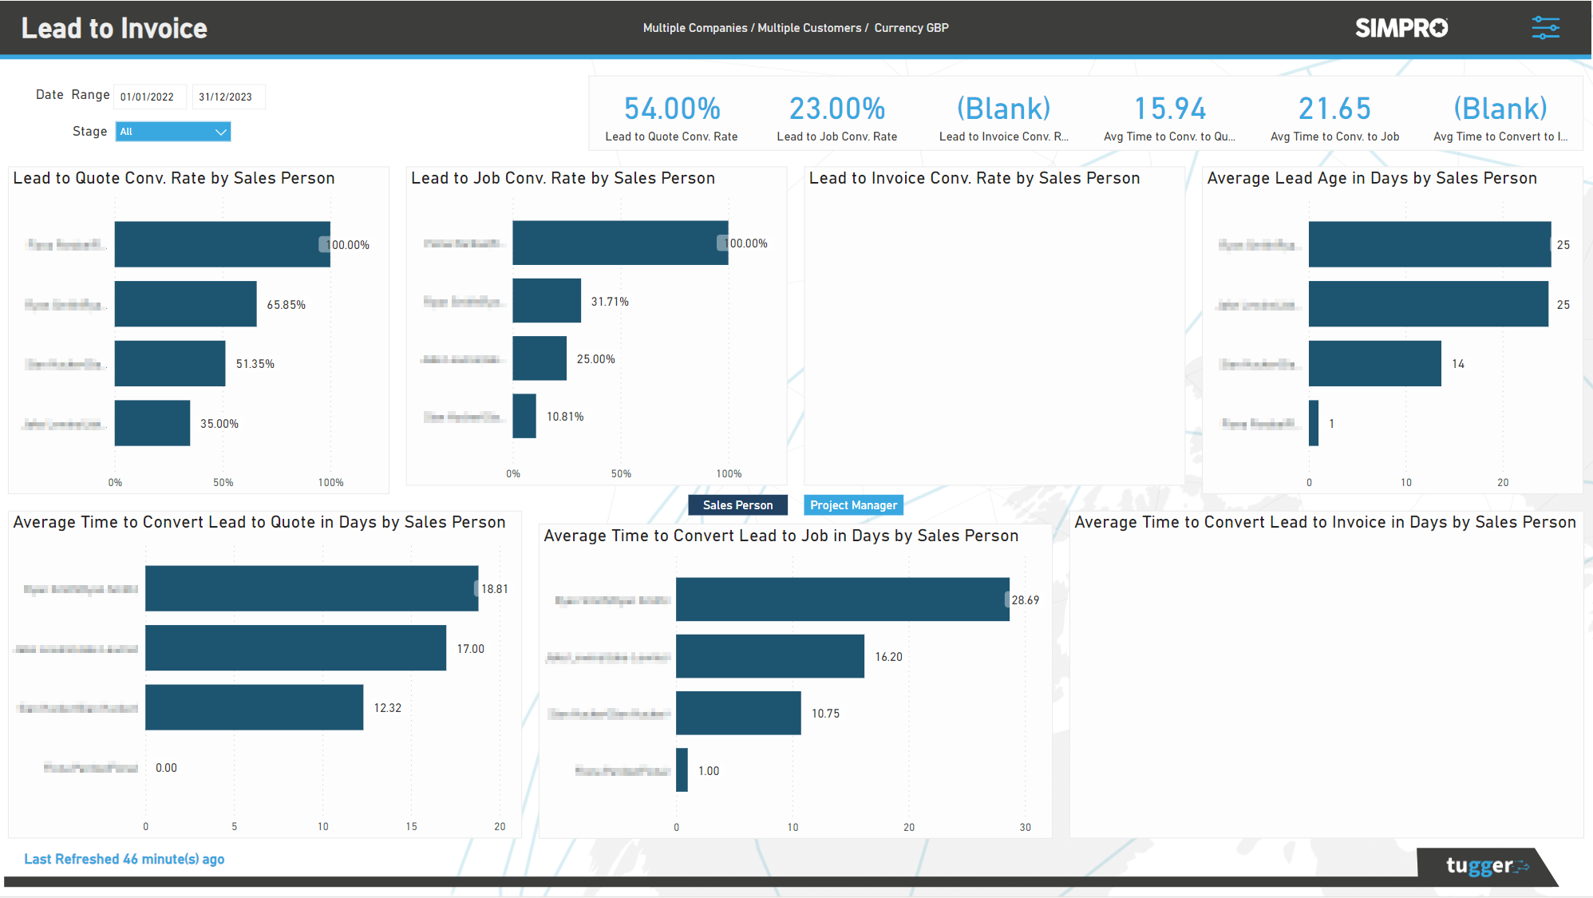Image resolution: width=1593 pixels, height=898 pixels.
Task: Select the 23.00% Lead to Job Conv. Rate card
Action: point(836,109)
